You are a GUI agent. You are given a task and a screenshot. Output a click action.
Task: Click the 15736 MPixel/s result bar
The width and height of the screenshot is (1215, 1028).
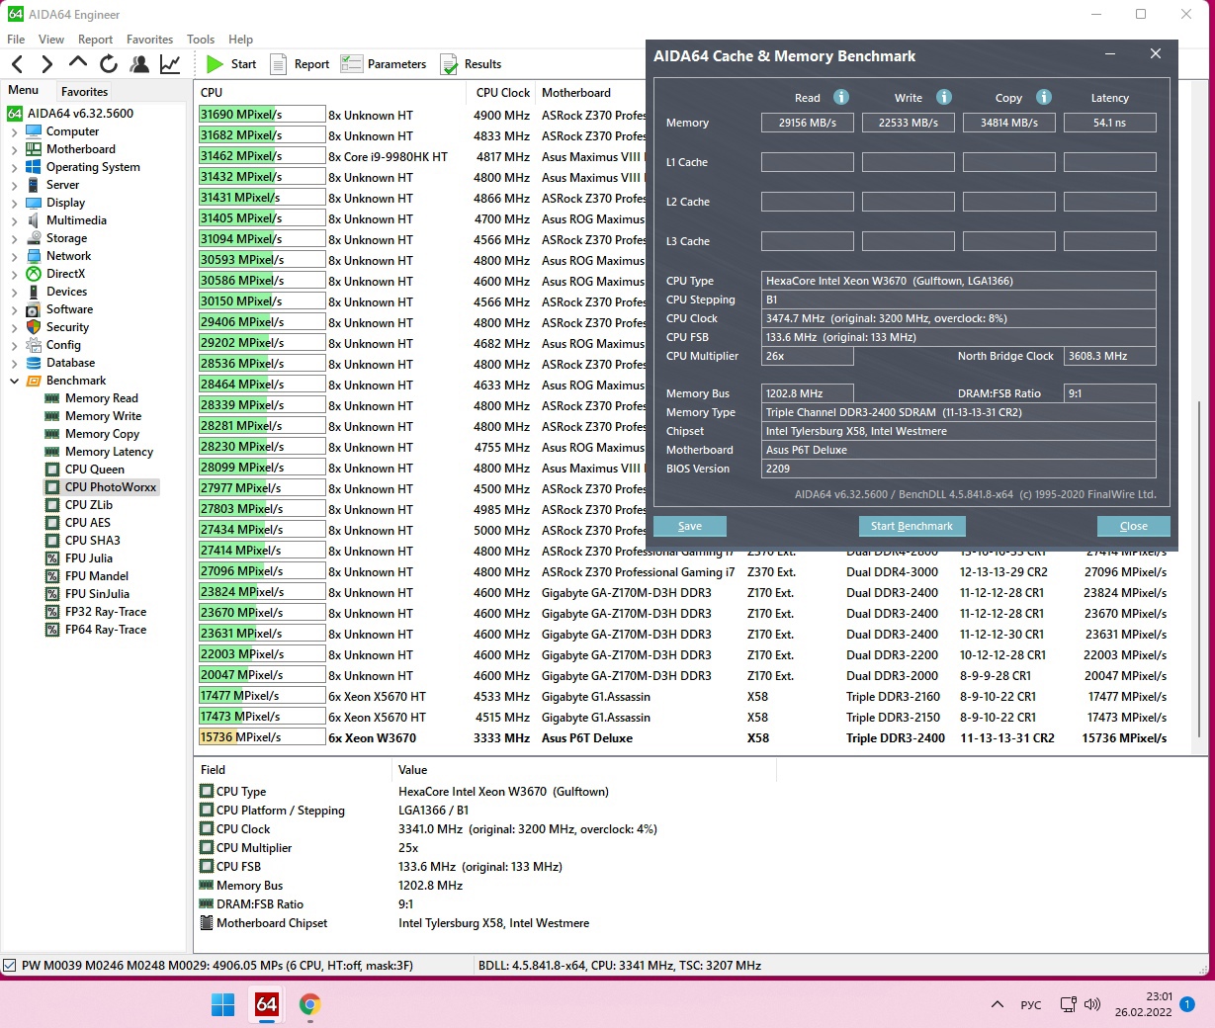coord(262,737)
